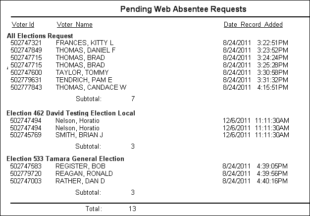
Task: Click the Voter Name column header
Action: 75,25
